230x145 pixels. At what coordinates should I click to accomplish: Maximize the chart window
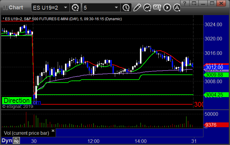click(212, 3)
